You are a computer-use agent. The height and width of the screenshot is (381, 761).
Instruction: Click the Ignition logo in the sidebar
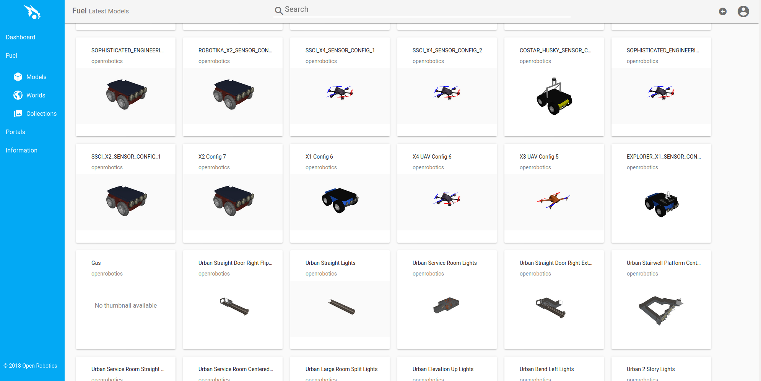pyautogui.click(x=32, y=12)
